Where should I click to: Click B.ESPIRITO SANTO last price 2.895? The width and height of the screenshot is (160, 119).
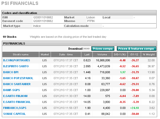pos(87,66)
